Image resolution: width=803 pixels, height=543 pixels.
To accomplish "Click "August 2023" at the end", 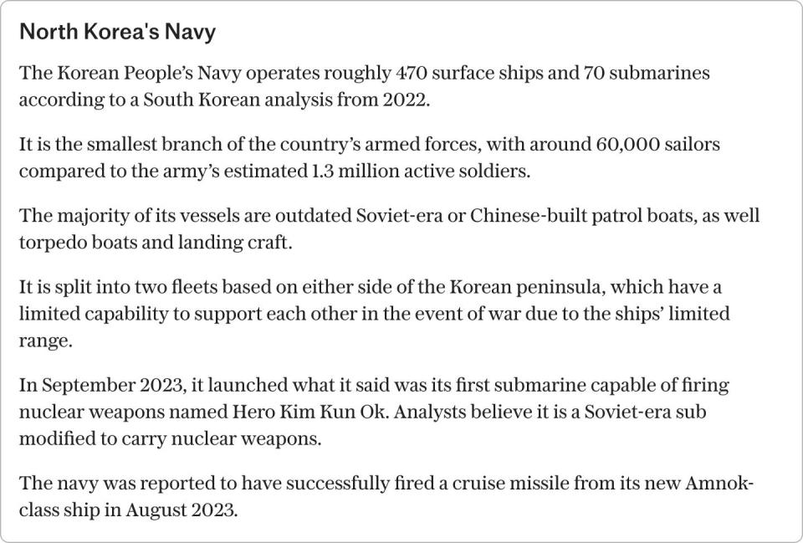I will (x=181, y=510).
